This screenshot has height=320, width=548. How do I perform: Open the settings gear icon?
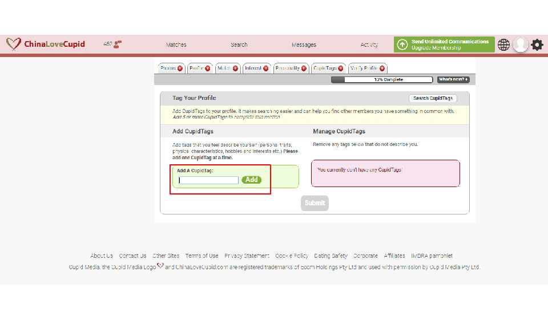pyautogui.click(x=537, y=44)
